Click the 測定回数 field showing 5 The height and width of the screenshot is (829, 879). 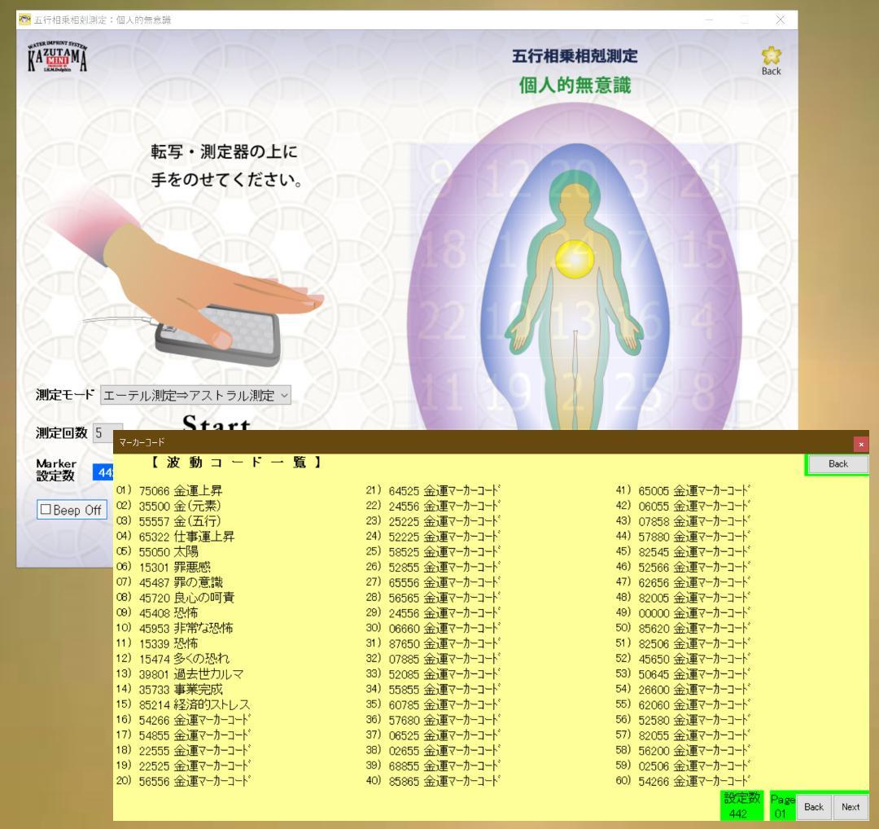pos(108,434)
